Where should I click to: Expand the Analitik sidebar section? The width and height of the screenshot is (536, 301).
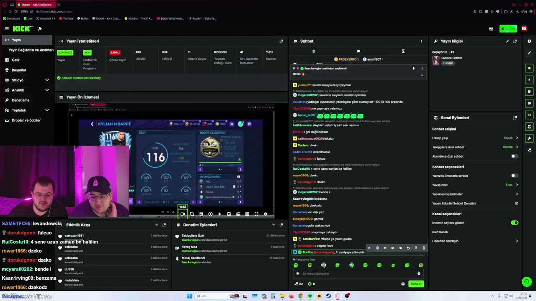tap(27, 90)
